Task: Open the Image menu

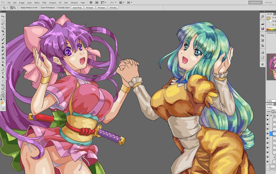Action: pyautogui.click(x=22, y=3)
